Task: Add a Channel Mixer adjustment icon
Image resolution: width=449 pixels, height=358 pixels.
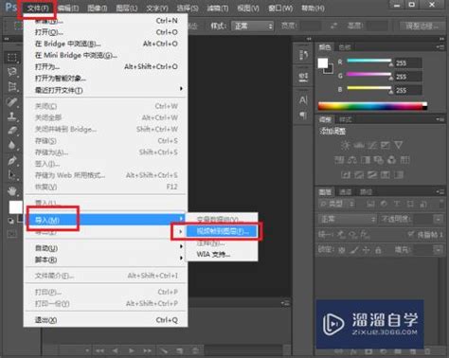Action: pos(391,160)
